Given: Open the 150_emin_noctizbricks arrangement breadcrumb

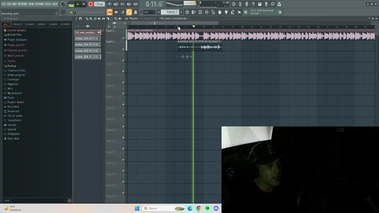Looking at the screenshot, I should pyautogui.click(x=173, y=18).
